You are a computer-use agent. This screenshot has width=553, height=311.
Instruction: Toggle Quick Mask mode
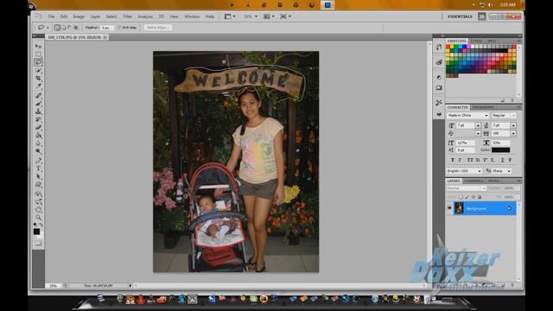(38, 243)
